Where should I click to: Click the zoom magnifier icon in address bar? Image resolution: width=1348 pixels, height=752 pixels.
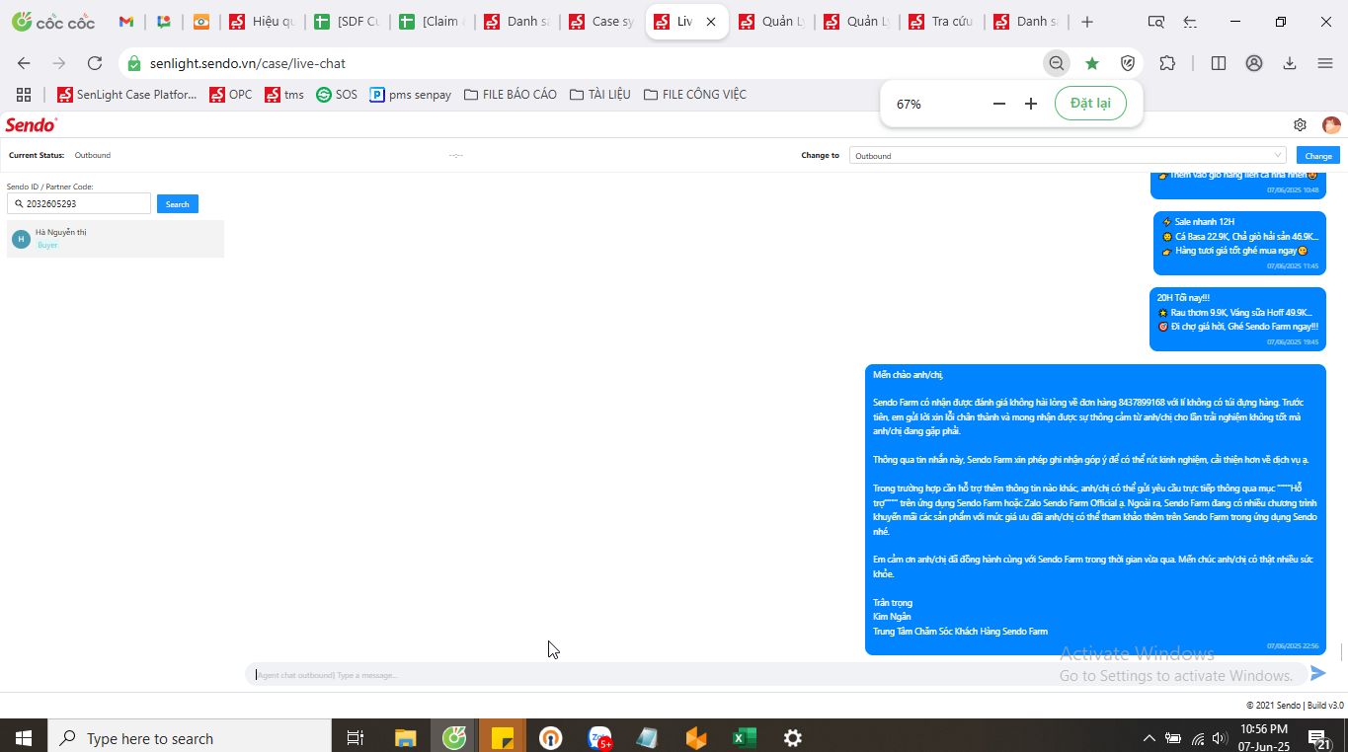click(x=1057, y=63)
